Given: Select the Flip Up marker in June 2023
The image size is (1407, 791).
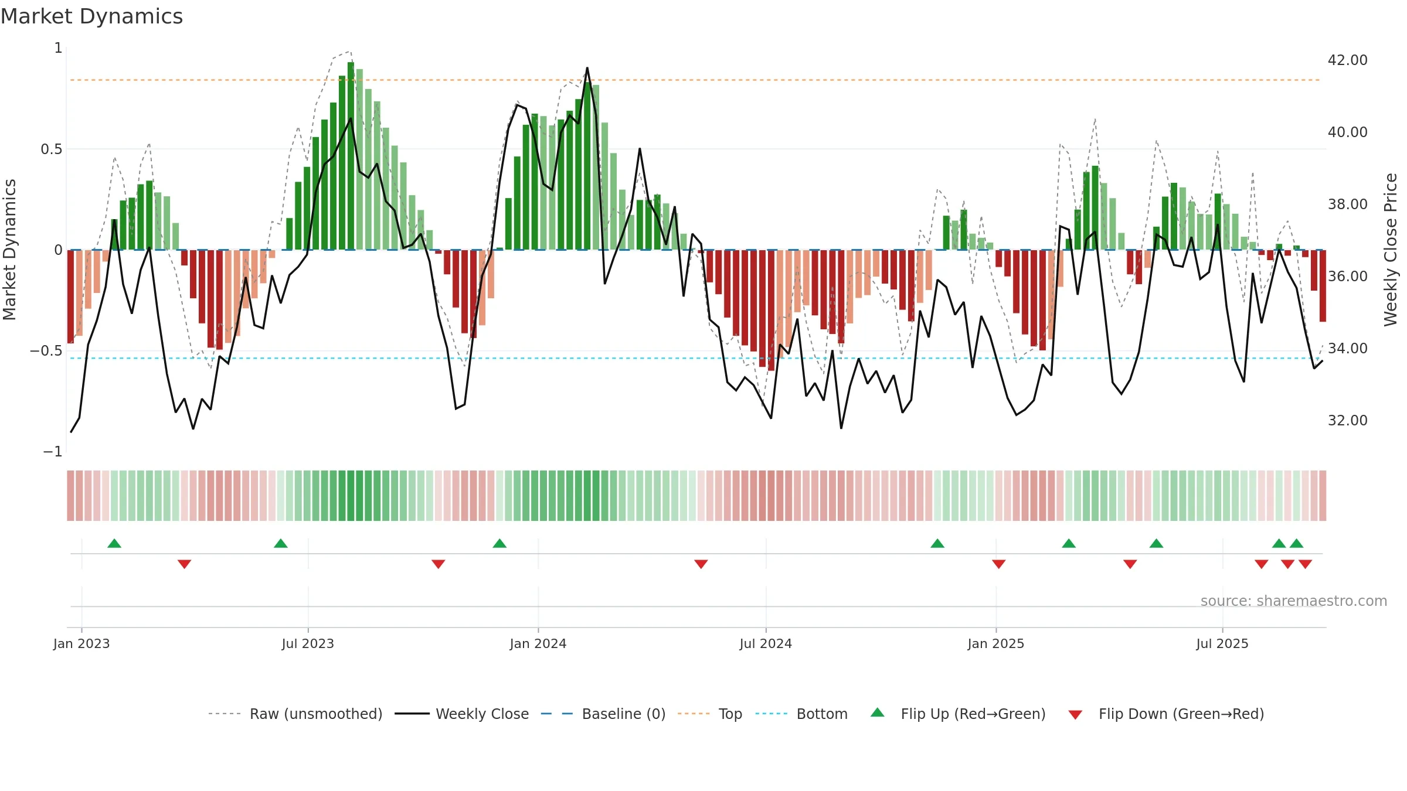Looking at the screenshot, I should tap(281, 543).
